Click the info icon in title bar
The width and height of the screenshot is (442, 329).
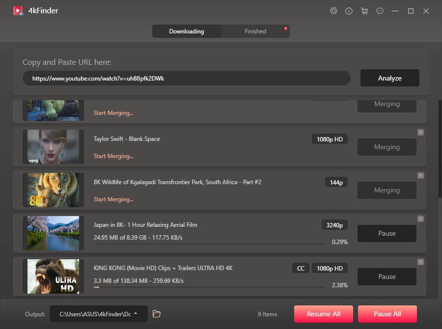(x=349, y=11)
